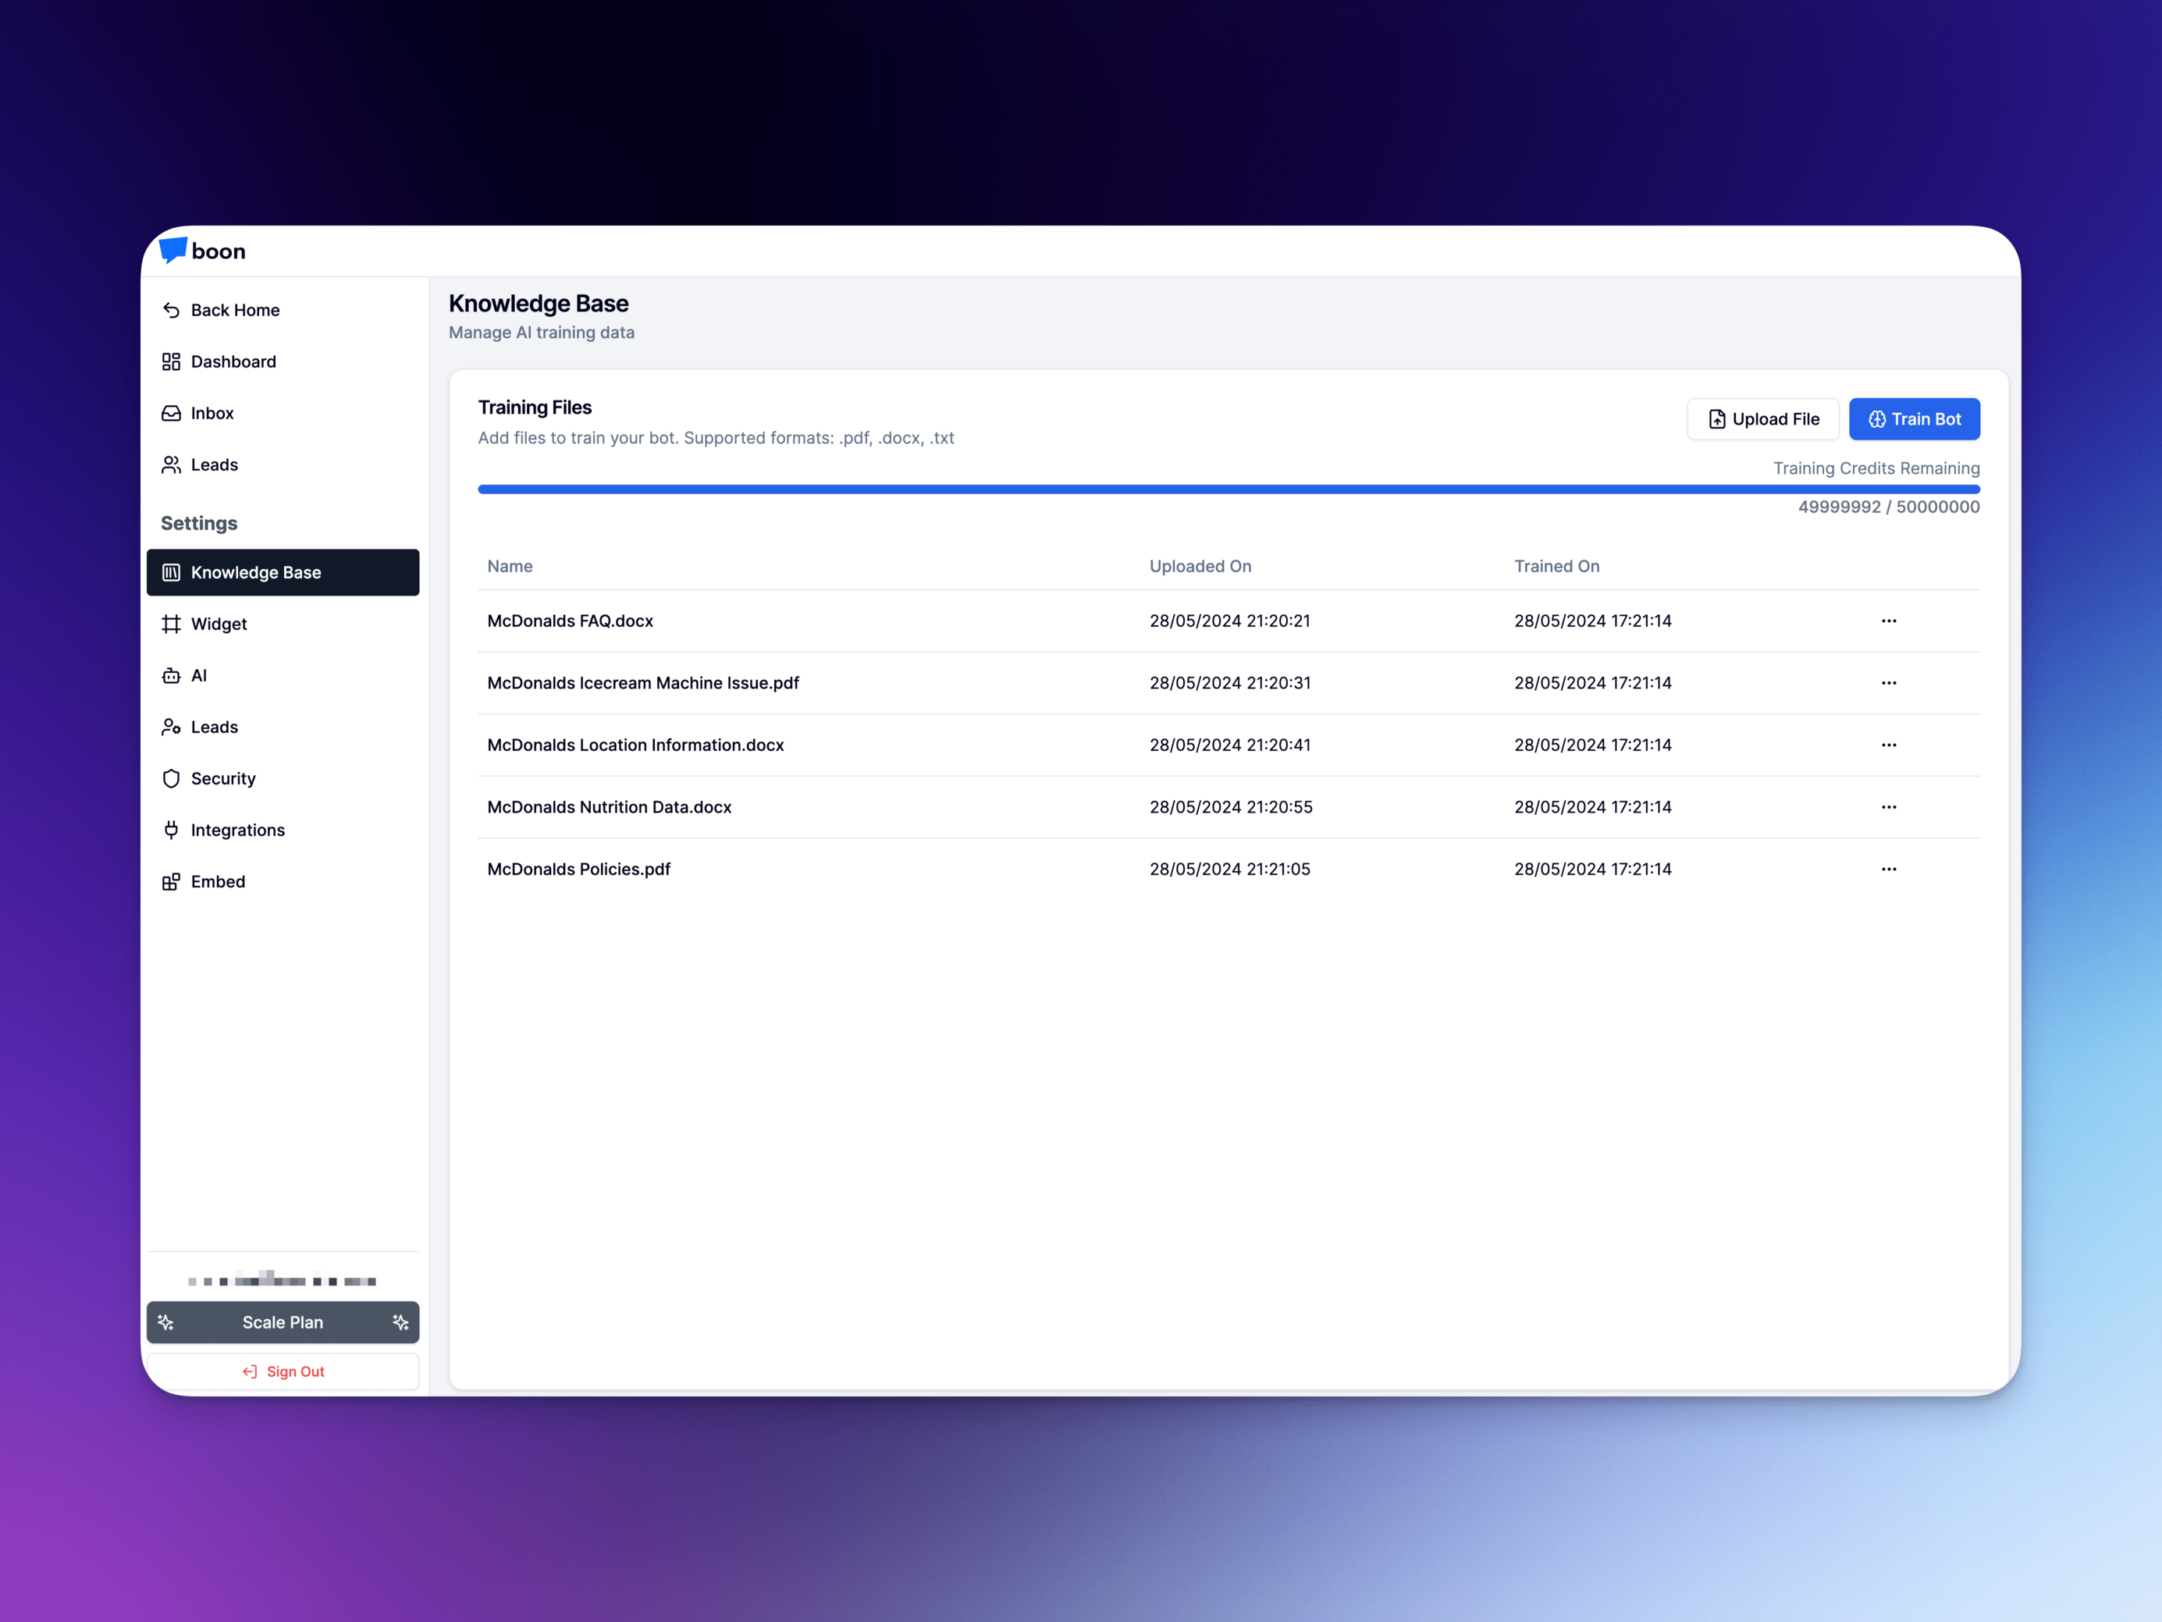The height and width of the screenshot is (1622, 2162).
Task: Click the Back Home arrow icon
Action: point(171,310)
